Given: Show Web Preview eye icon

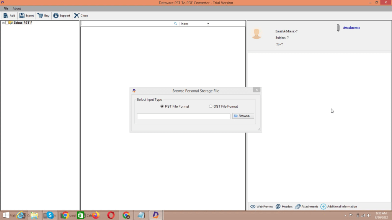Looking at the screenshot, I should coord(253,207).
